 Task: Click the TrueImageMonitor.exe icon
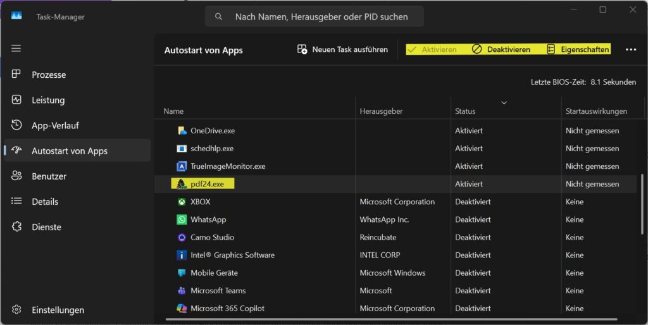(x=182, y=166)
